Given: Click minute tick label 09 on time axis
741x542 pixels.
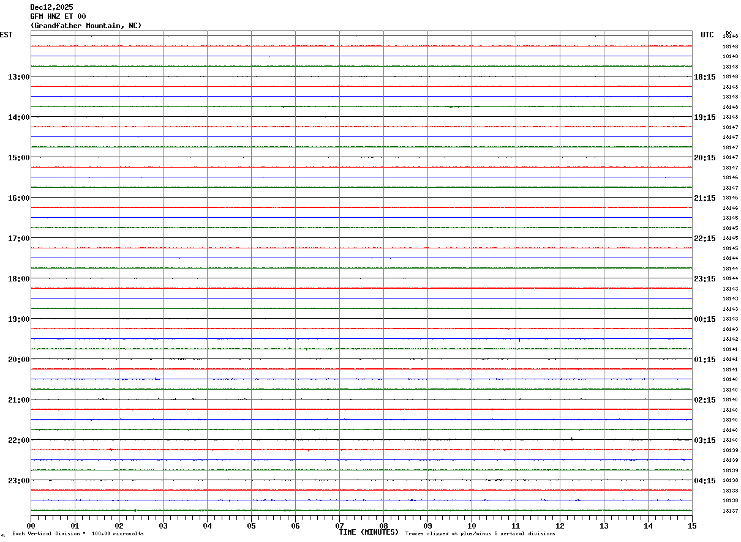Looking at the screenshot, I should 427,526.
